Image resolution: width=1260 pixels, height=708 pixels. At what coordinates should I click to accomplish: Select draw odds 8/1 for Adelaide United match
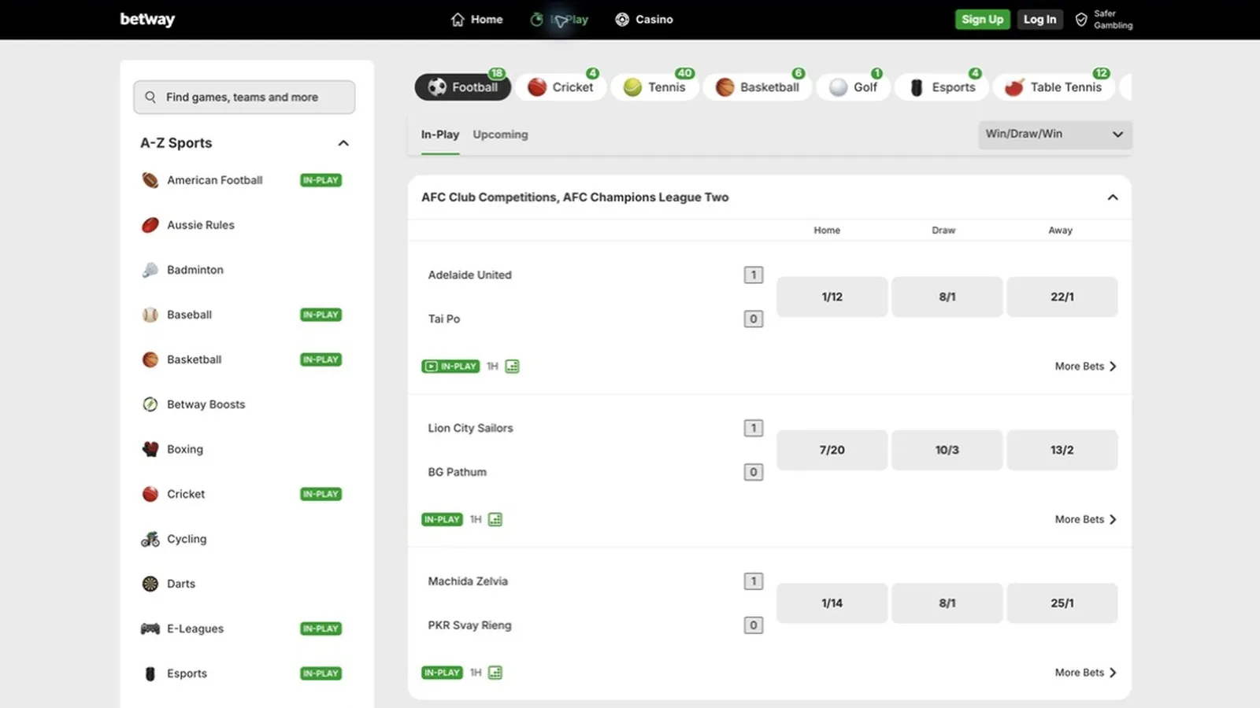[x=947, y=297]
